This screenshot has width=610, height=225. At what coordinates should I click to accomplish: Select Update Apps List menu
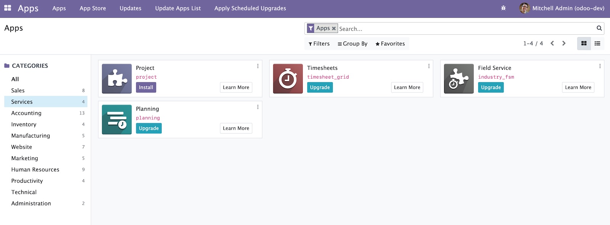coord(178,8)
